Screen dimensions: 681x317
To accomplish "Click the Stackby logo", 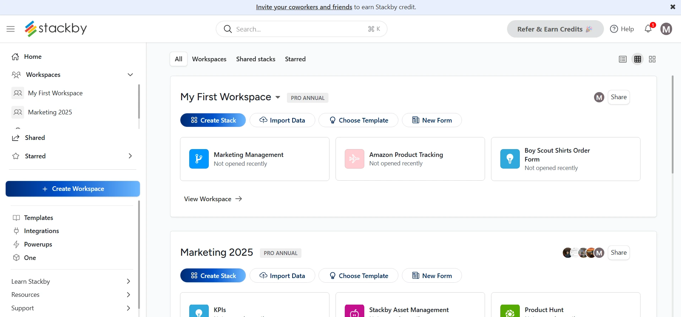I will tap(56, 28).
